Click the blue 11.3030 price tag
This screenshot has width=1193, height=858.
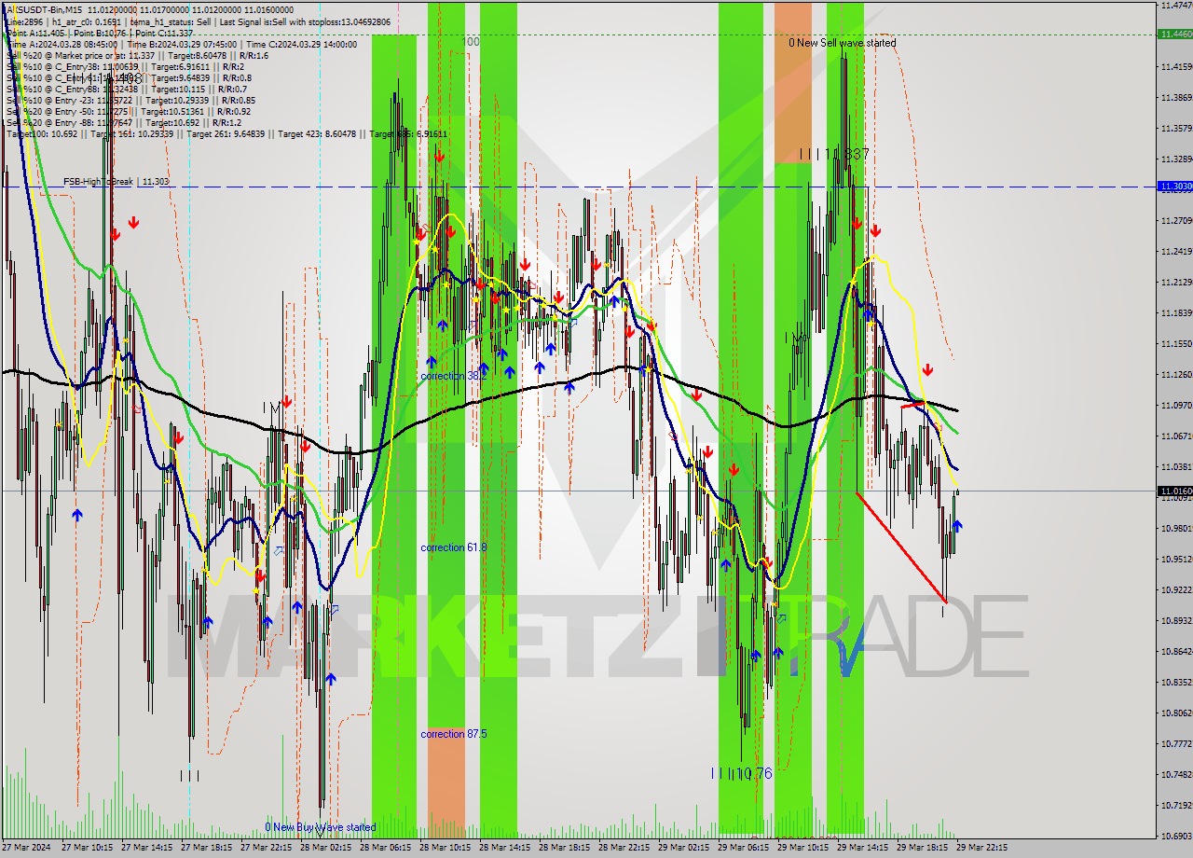coord(1175,187)
